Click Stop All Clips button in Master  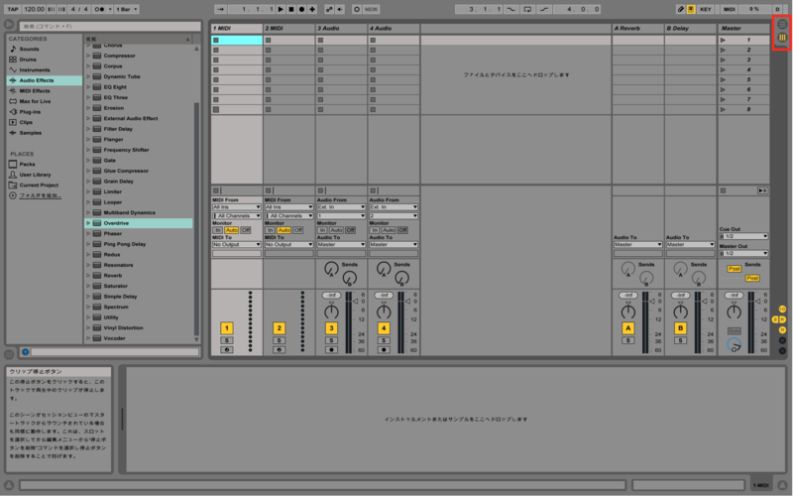pyautogui.click(x=723, y=190)
